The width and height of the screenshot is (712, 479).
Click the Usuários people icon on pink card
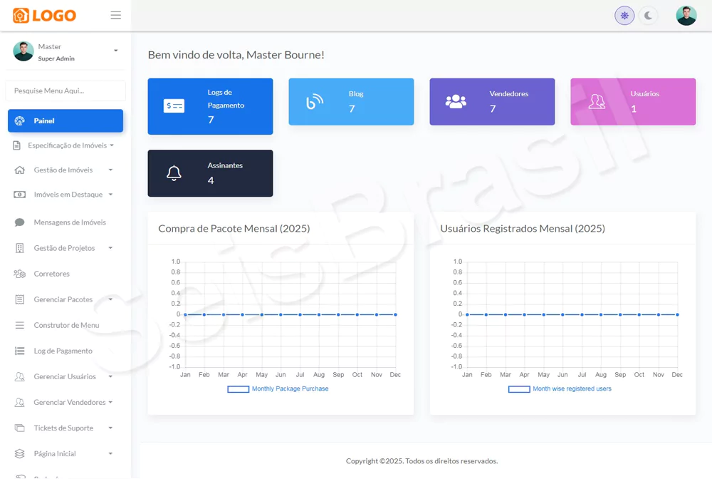(x=597, y=102)
